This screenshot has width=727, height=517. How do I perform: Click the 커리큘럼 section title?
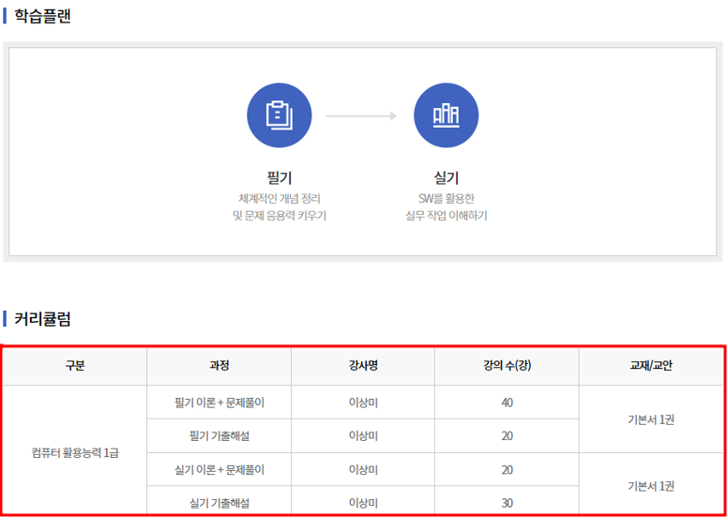(42, 319)
